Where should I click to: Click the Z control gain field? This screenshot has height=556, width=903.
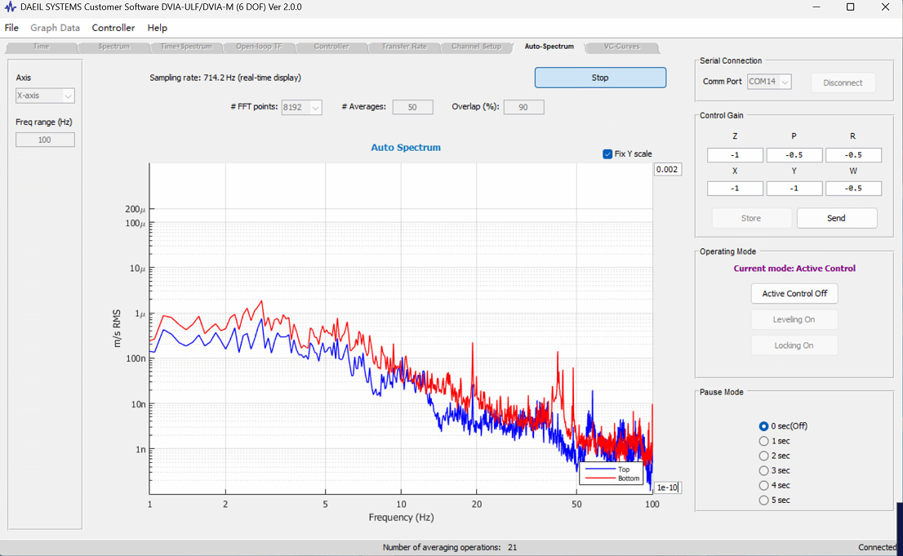[x=735, y=155]
